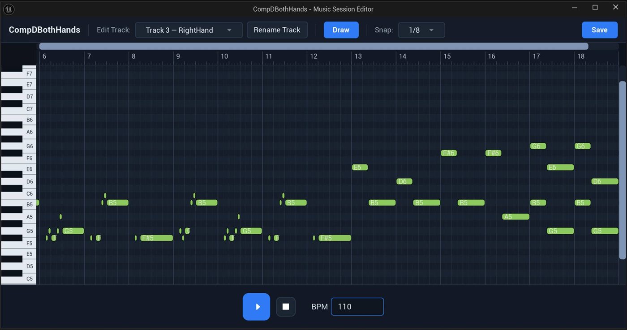This screenshot has width=627, height=330.
Task: Select the E6 note in bar 17
Action: tap(560, 167)
